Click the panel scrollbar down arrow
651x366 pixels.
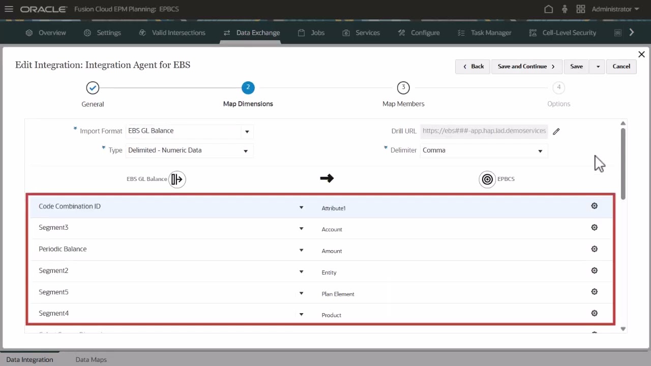[623, 329]
